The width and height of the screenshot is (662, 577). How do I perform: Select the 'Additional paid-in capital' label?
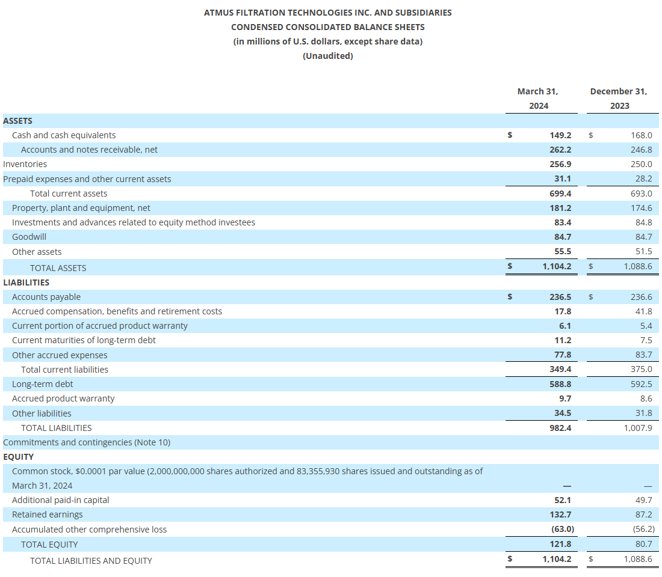pos(60,500)
